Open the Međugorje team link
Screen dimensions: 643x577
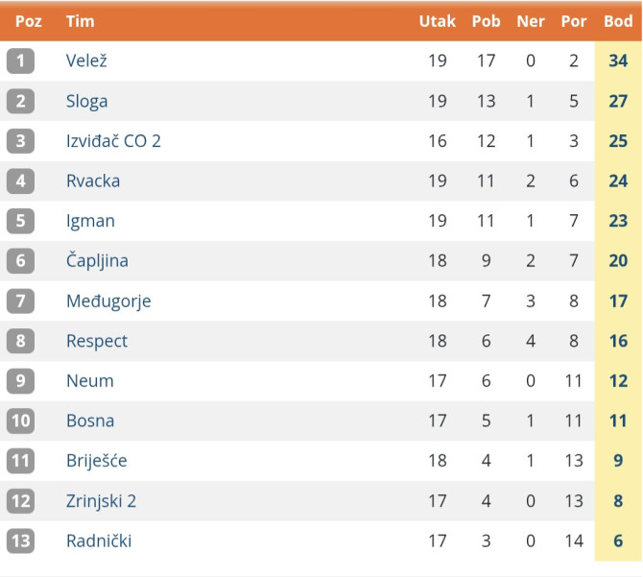(108, 301)
